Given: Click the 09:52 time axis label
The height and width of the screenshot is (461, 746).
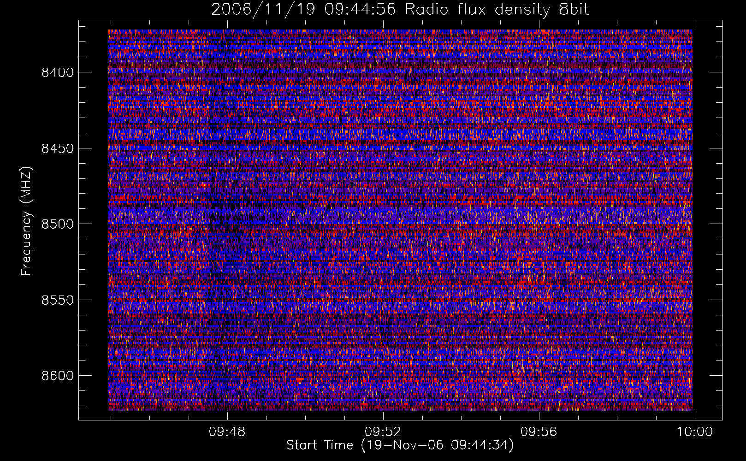Looking at the screenshot, I should pyautogui.click(x=383, y=432).
